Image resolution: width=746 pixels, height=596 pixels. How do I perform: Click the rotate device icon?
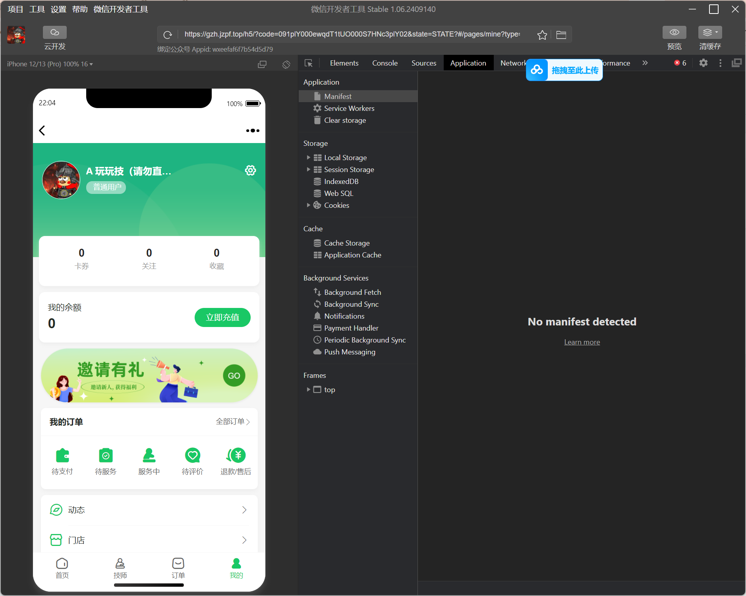(x=286, y=64)
